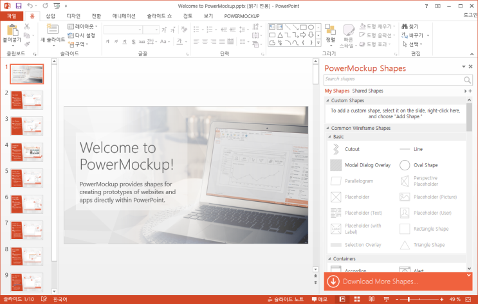The height and width of the screenshot is (304, 478).
Task: Click the 빠른 스타일 quick styles icon
Action: pos(349,30)
